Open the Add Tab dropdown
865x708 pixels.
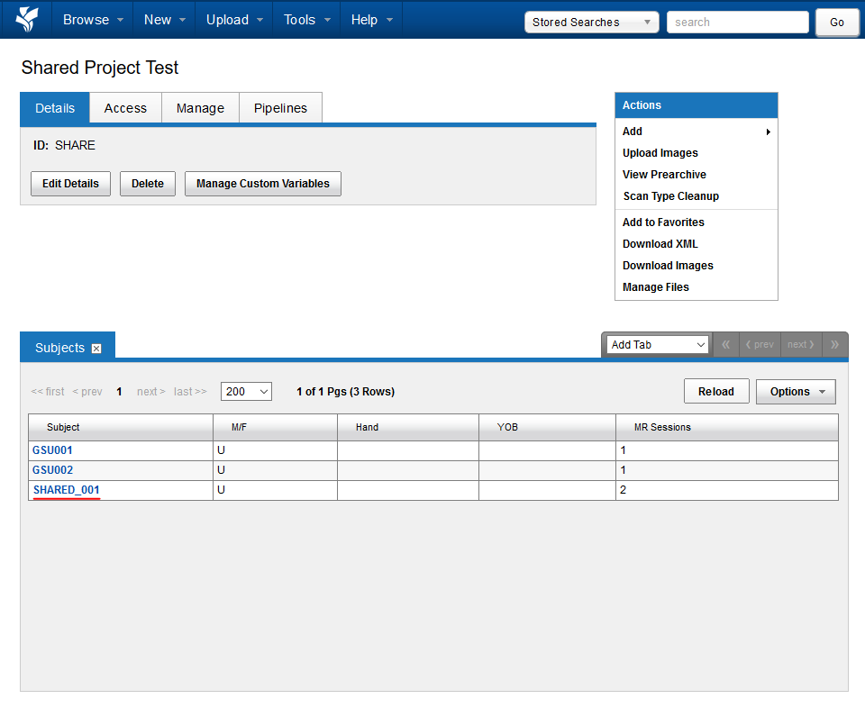pyautogui.click(x=659, y=344)
